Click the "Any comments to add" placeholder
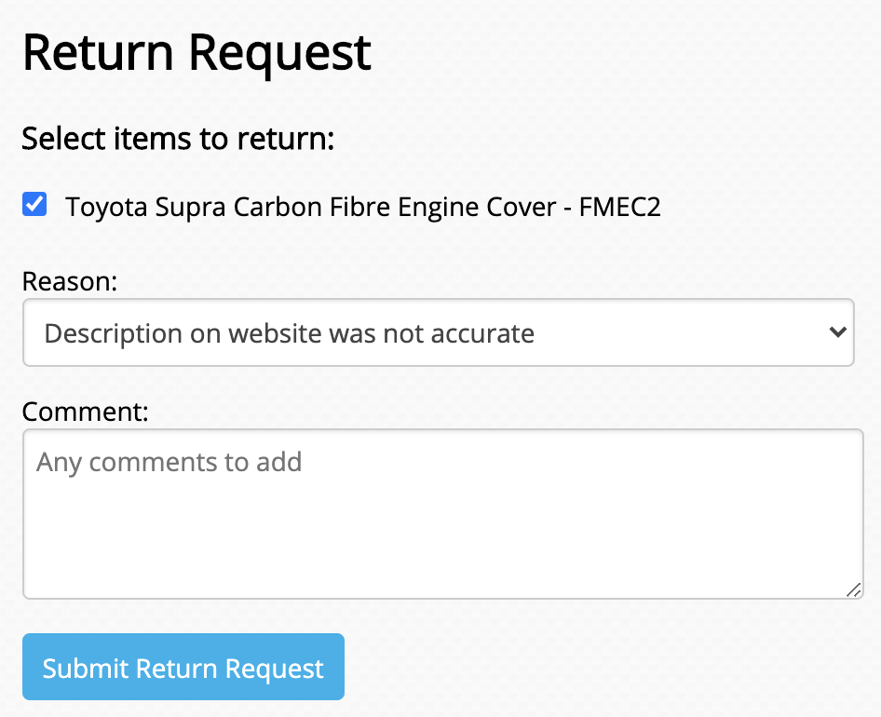Screen dimensions: 881x717 coord(169,462)
